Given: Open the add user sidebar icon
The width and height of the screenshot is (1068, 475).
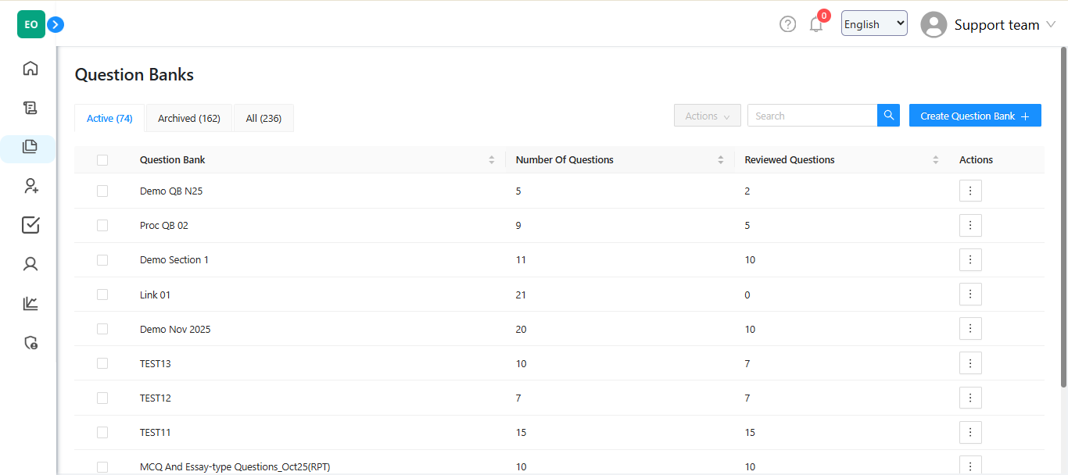Looking at the screenshot, I should (x=30, y=186).
